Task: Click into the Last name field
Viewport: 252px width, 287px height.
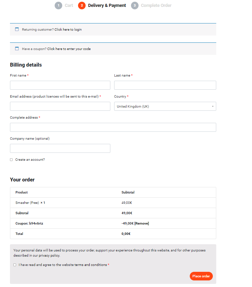Action: (x=165, y=85)
